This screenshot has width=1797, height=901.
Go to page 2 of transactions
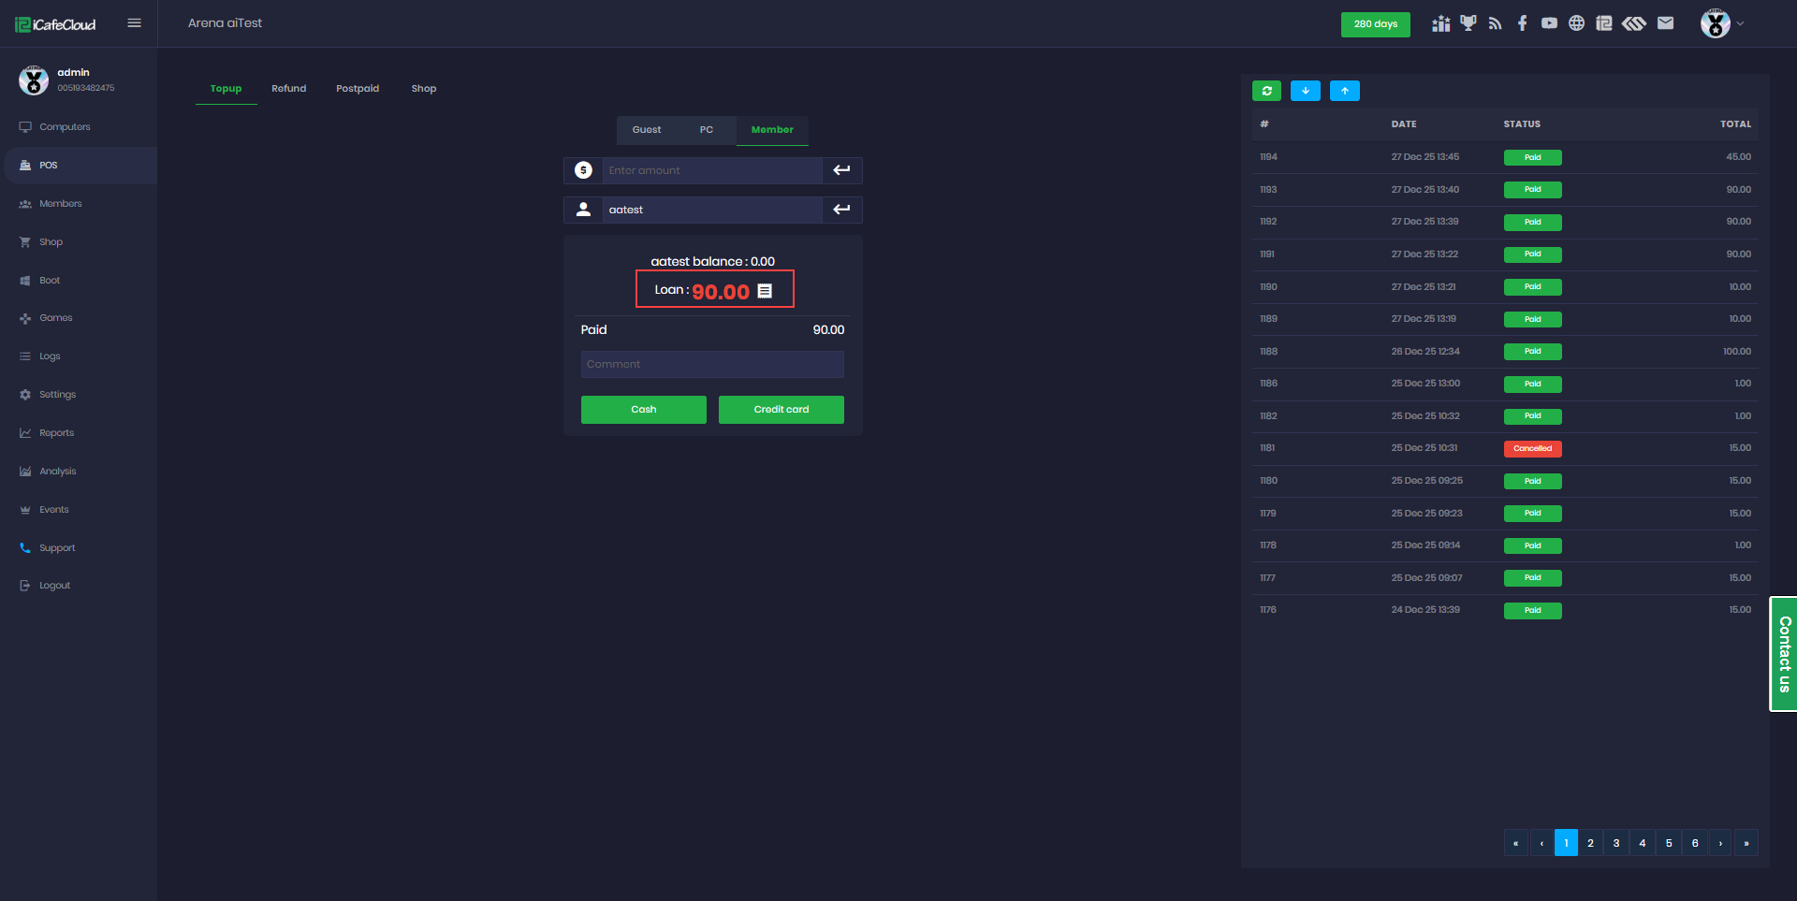click(1590, 843)
